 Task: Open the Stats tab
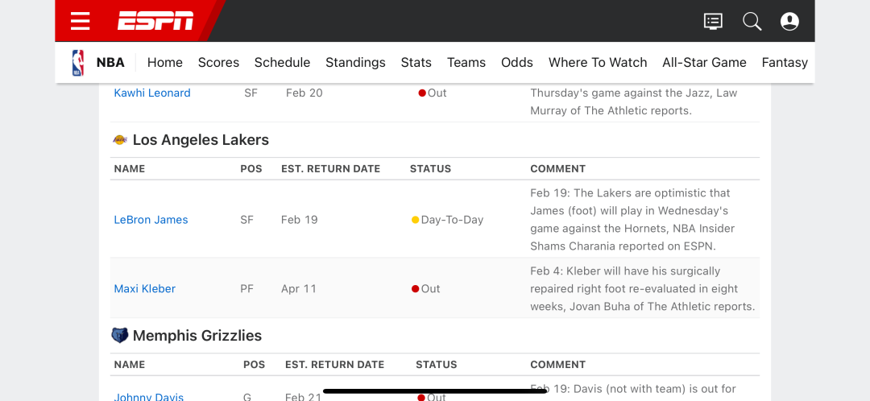tap(416, 63)
